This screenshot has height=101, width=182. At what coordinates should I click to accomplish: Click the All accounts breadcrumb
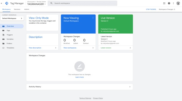[31, 2]
